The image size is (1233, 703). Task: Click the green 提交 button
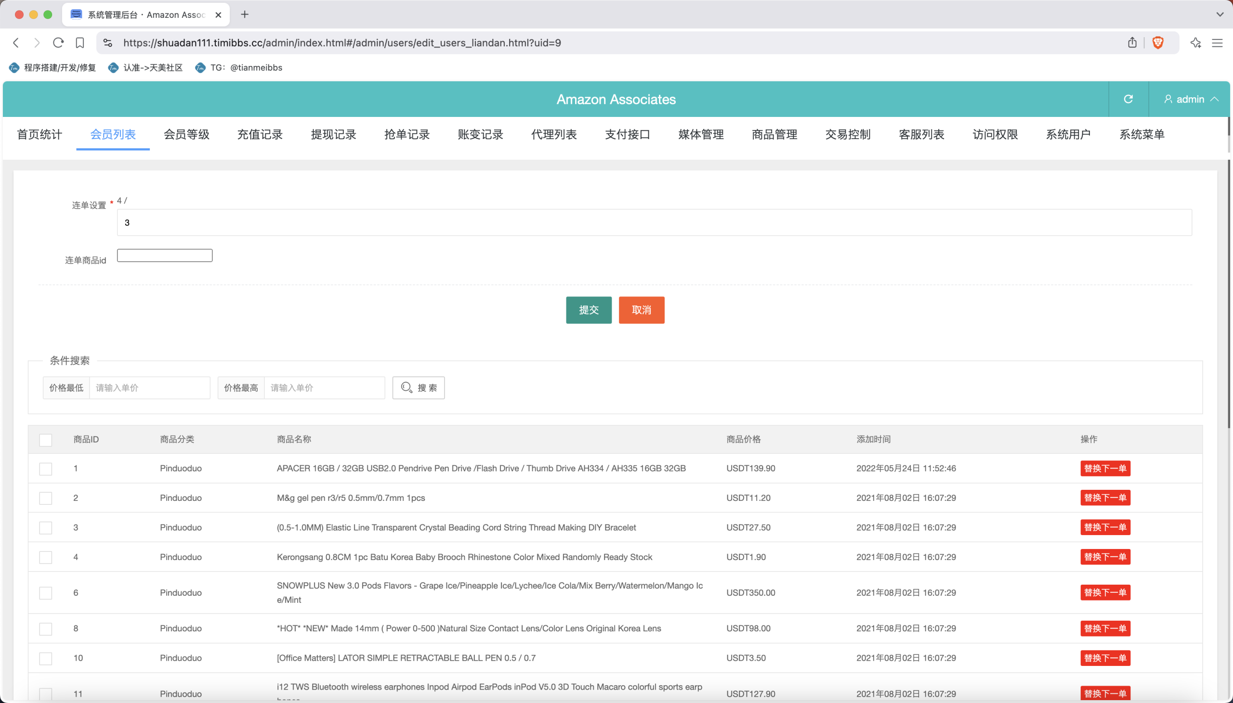589,310
